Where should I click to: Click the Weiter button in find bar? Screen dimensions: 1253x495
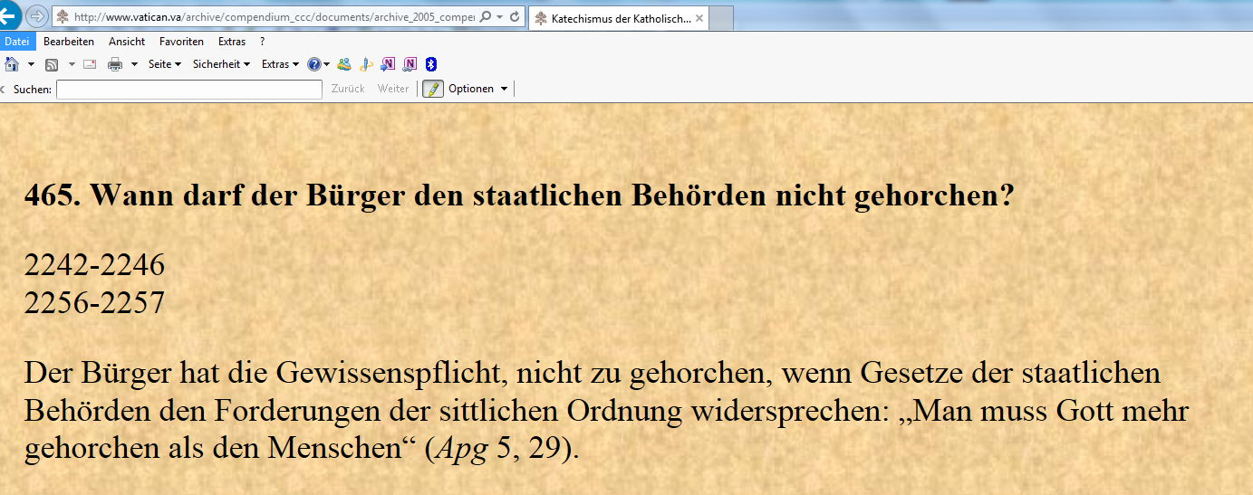pyautogui.click(x=393, y=89)
